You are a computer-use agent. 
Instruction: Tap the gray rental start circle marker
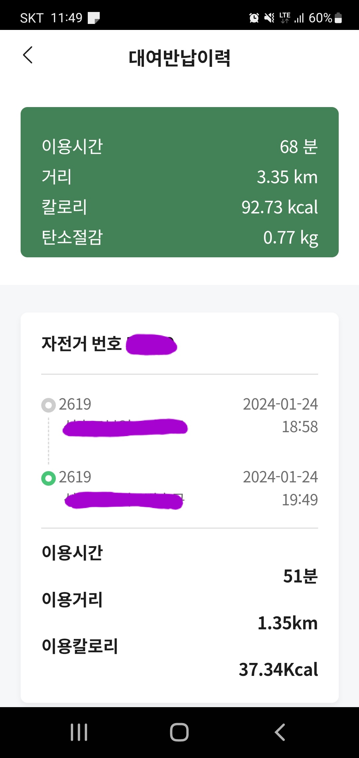pos(49,405)
